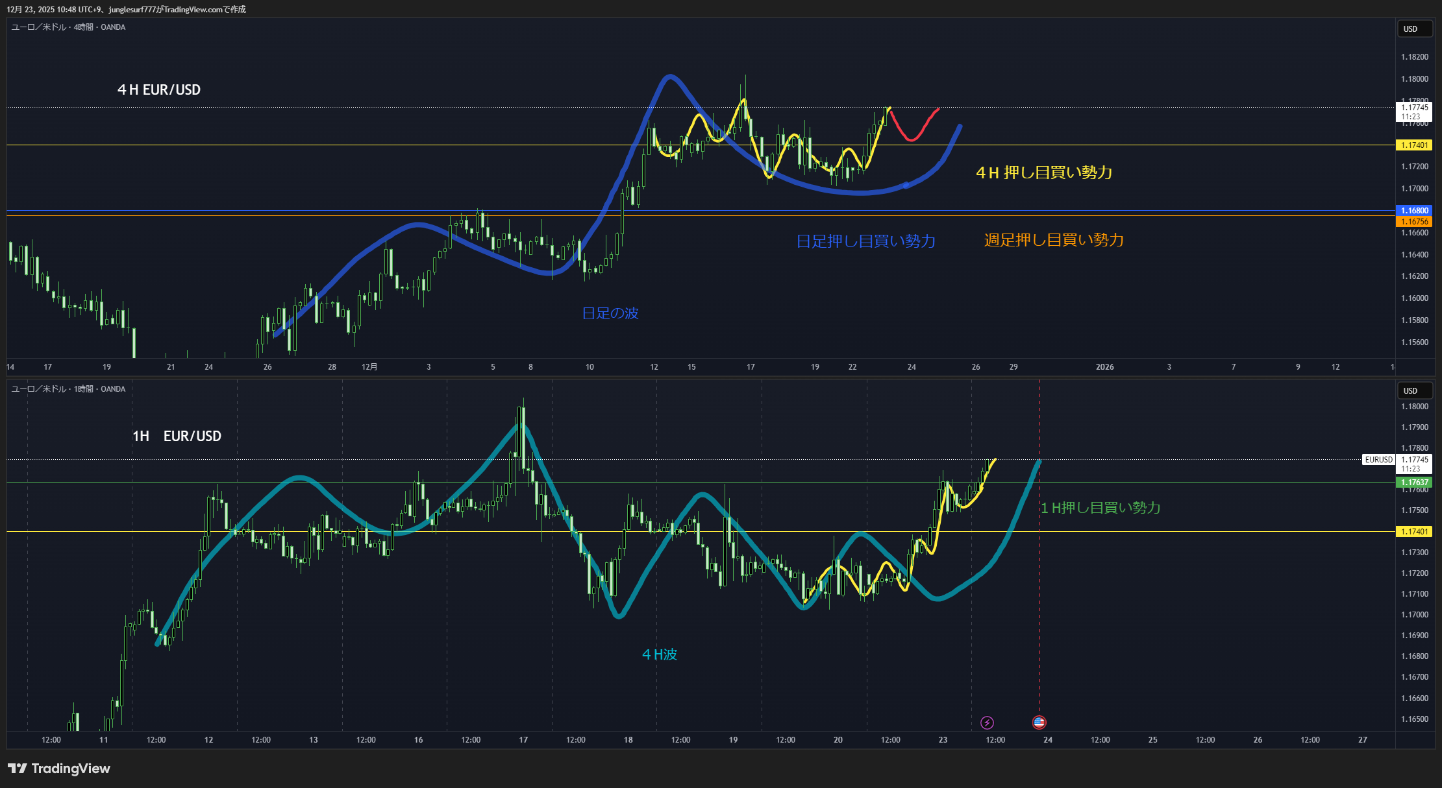Click the green 1.17637 price label
The height and width of the screenshot is (788, 1442).
[1414, 483]
